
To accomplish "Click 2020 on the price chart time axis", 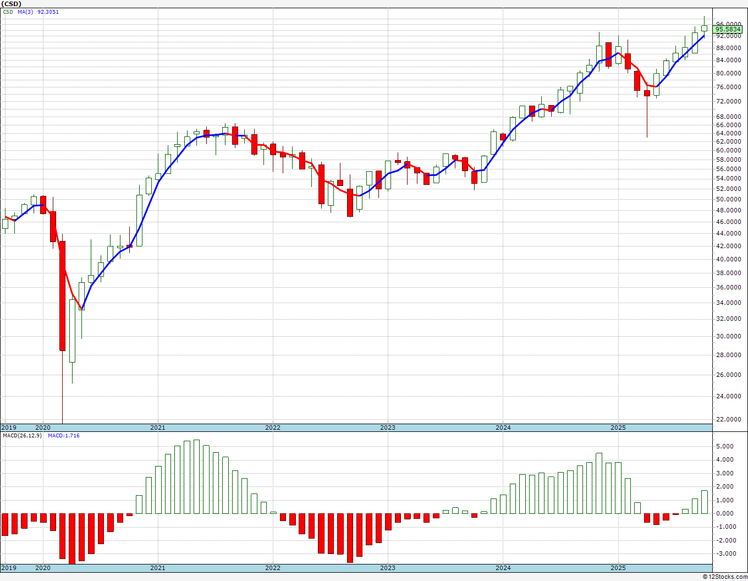I will 43,427.
